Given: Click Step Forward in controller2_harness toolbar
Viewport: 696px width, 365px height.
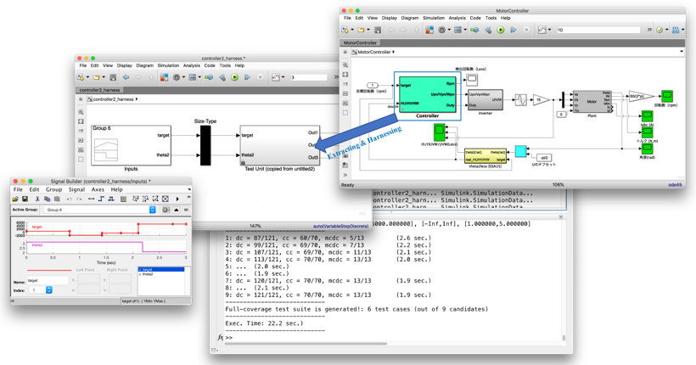Looking at the screenshot, I should [x=247, y=77].
